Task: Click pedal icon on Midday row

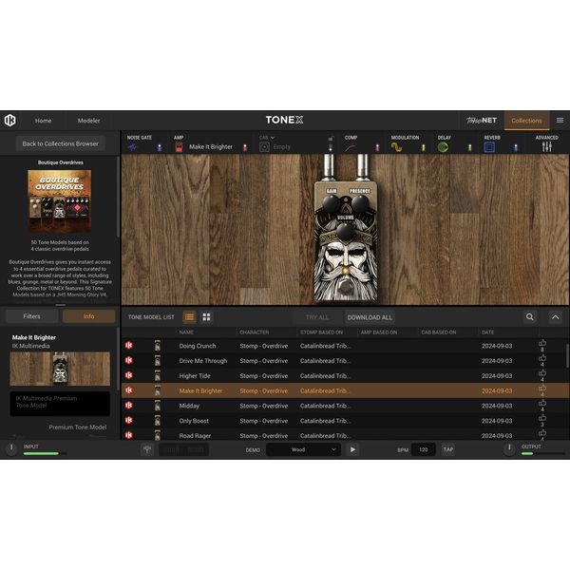Action: (x=158, y=406)
